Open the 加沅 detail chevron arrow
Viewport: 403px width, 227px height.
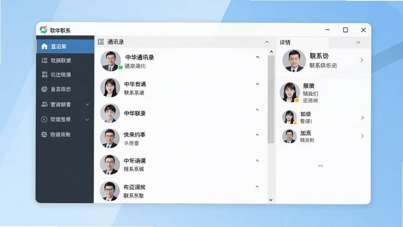[x=362, y=136]
